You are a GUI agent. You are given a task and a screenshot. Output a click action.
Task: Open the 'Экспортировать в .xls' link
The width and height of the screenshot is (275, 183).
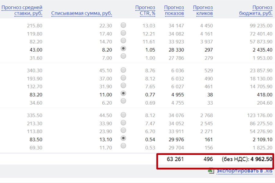[244, 171]
